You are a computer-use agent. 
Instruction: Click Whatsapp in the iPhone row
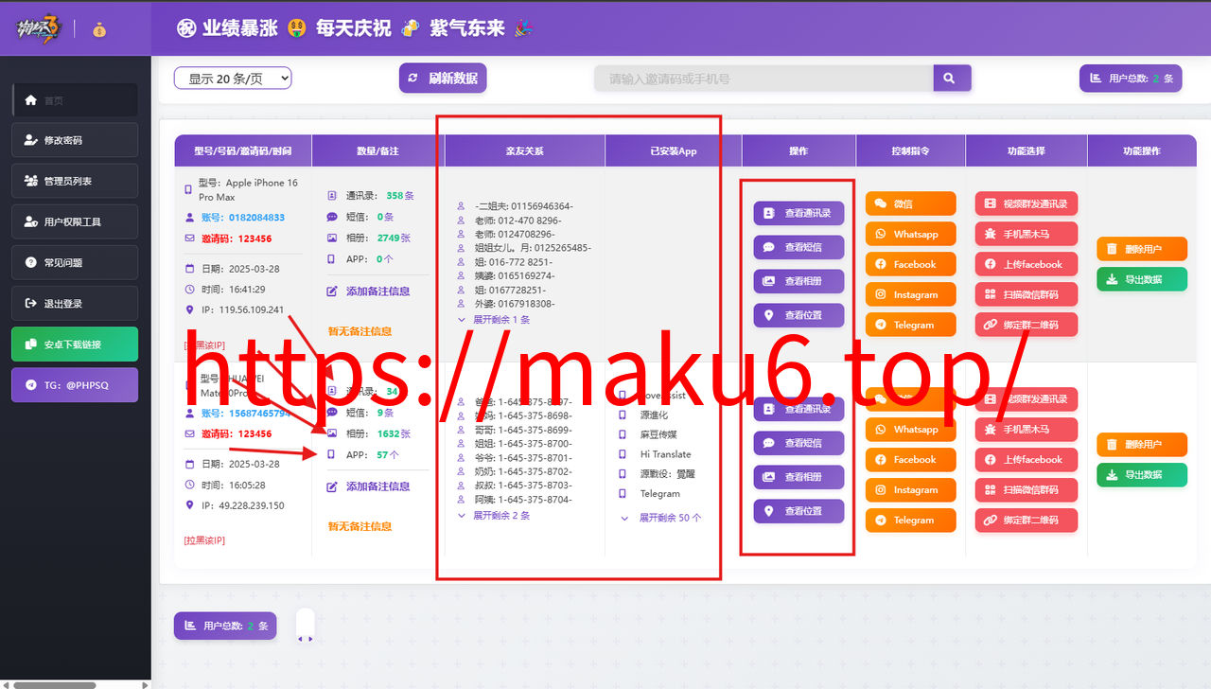coord(910,234)
